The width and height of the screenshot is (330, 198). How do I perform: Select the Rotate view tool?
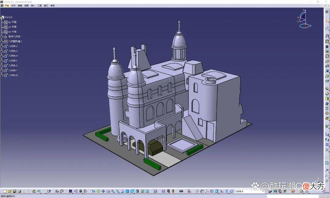point(108,191)
